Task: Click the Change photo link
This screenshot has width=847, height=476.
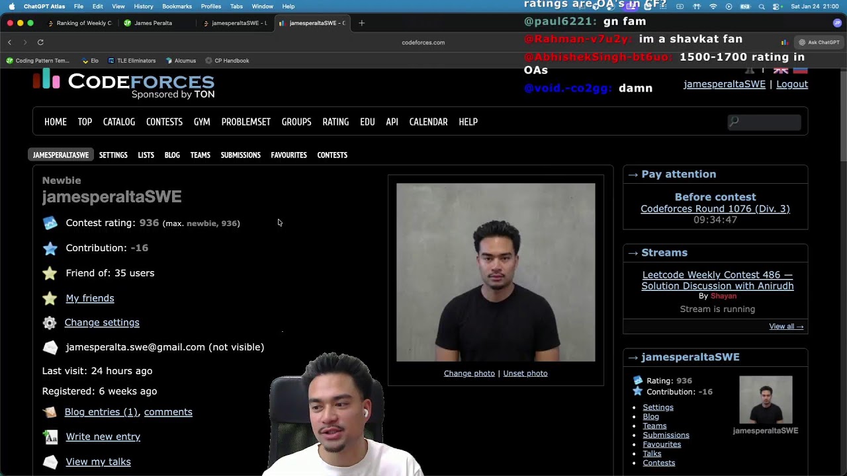Action: tap(469, 374)
